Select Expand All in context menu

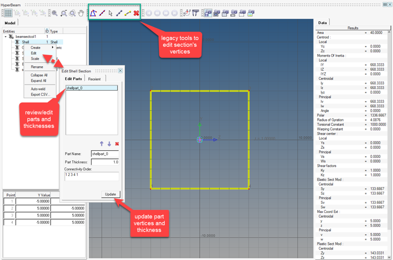(38, 80)
